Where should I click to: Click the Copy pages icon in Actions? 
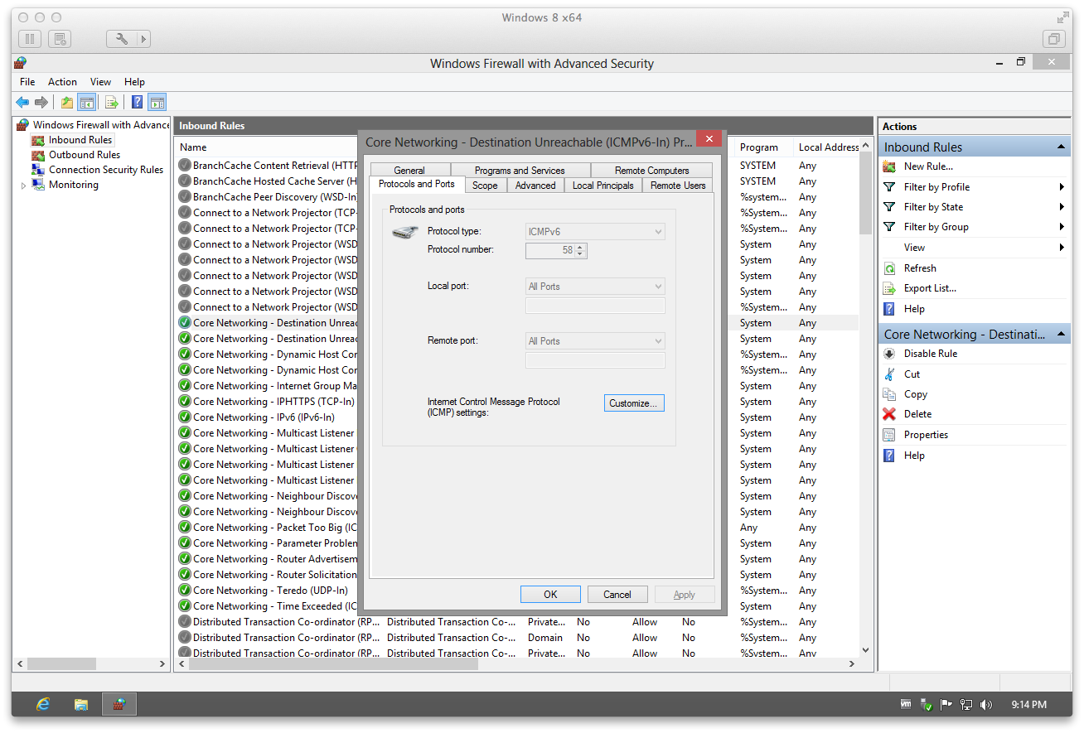pyautogui.click(x=889, y=394)
